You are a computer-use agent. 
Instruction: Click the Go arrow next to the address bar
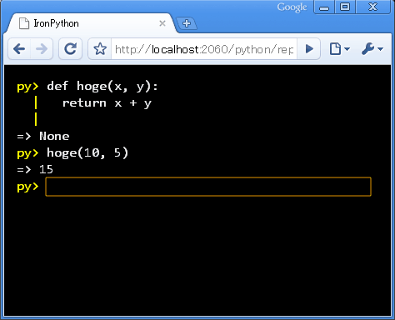click(309, 49)
